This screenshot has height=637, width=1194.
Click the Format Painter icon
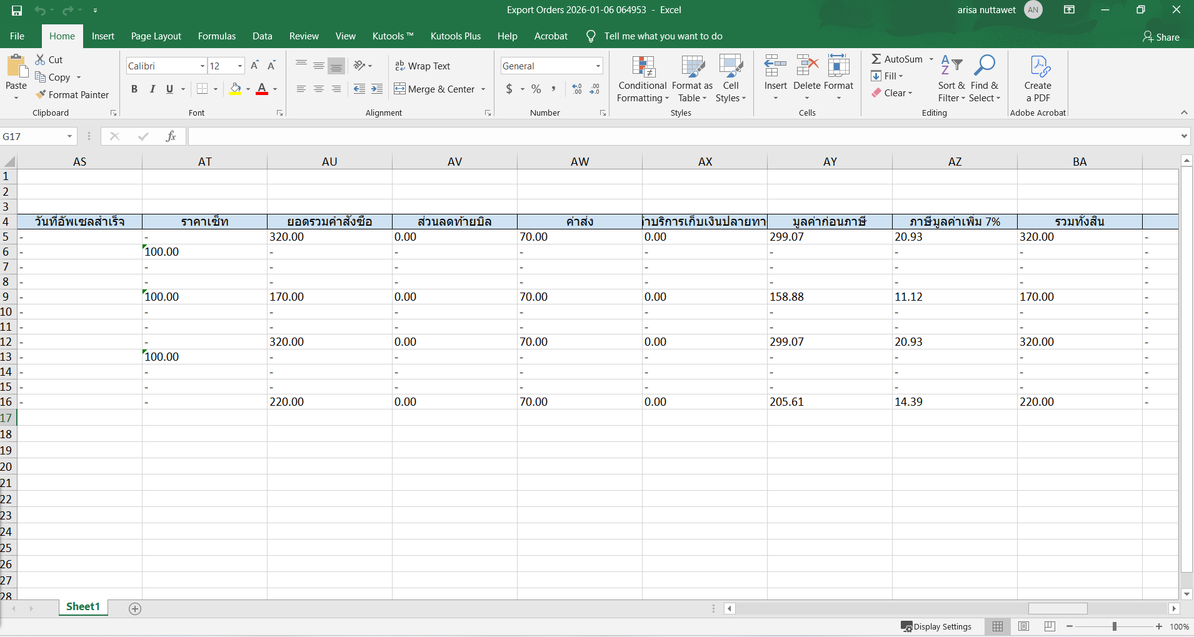pyautogui.click(x=41, y=95)
